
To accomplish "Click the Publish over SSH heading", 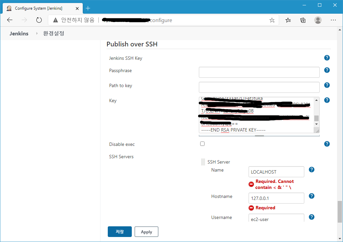I will (132, 44).
